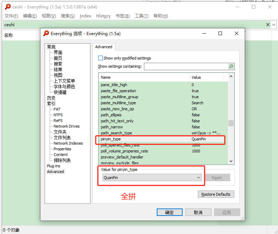
Task: Select the path_hit_text_only setting row
Action: pyautogui.click(x=163, y=121)
